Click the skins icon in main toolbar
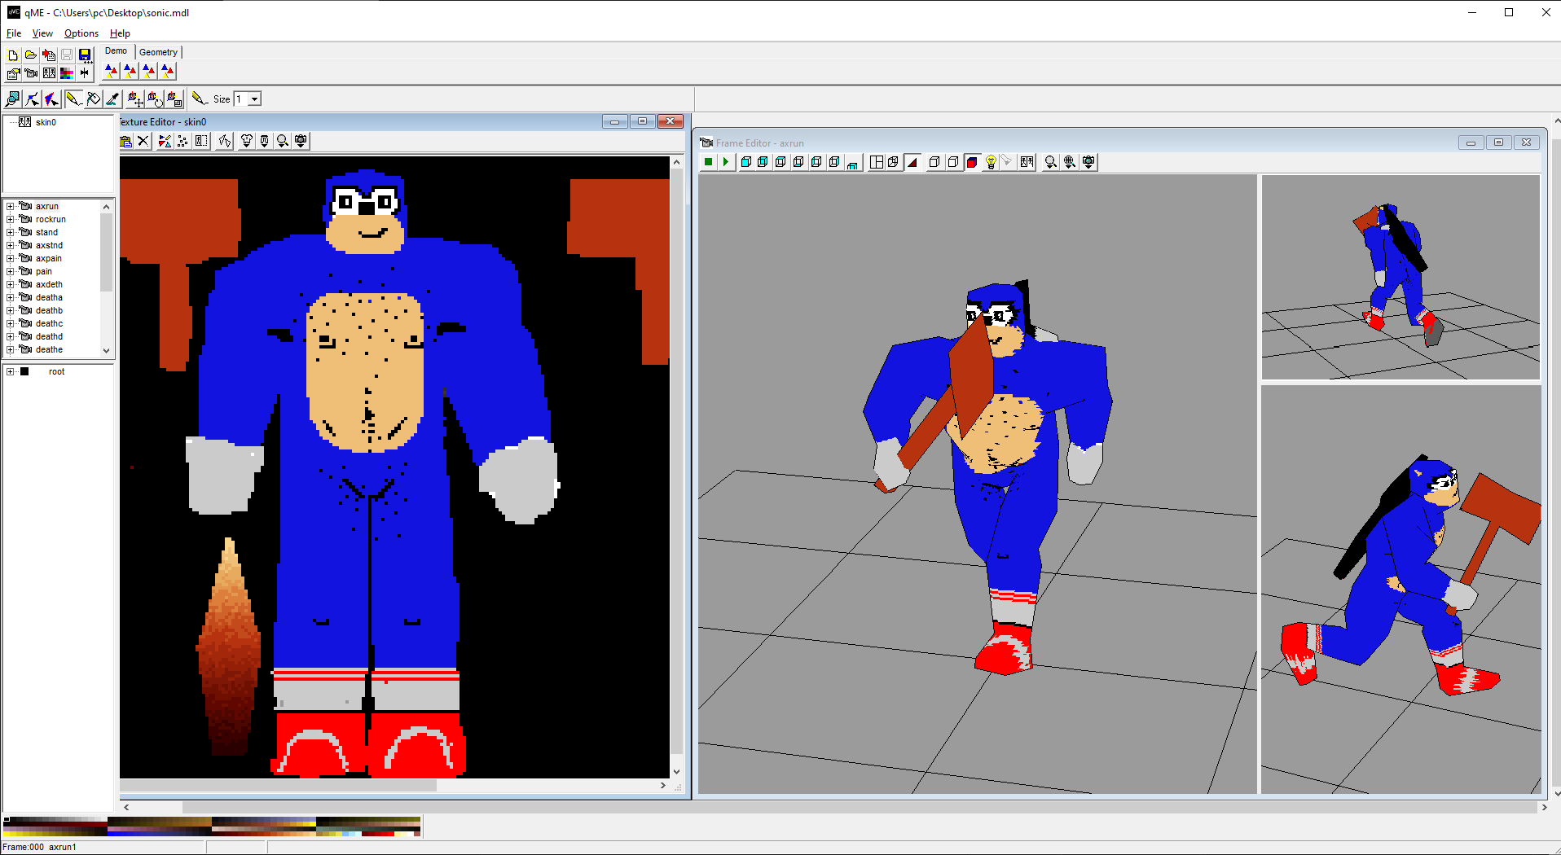The height and width of the screenshot is (855, 1561). (49, 73)
